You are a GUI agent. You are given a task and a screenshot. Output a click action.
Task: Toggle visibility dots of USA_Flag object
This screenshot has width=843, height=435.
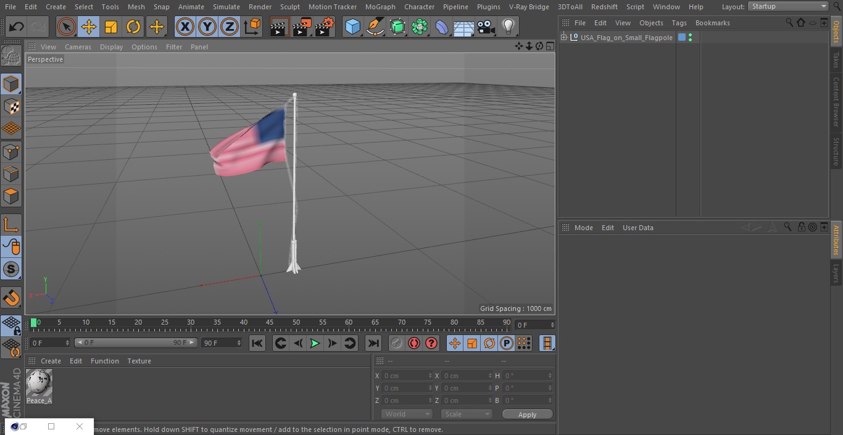tap(690, 38)
